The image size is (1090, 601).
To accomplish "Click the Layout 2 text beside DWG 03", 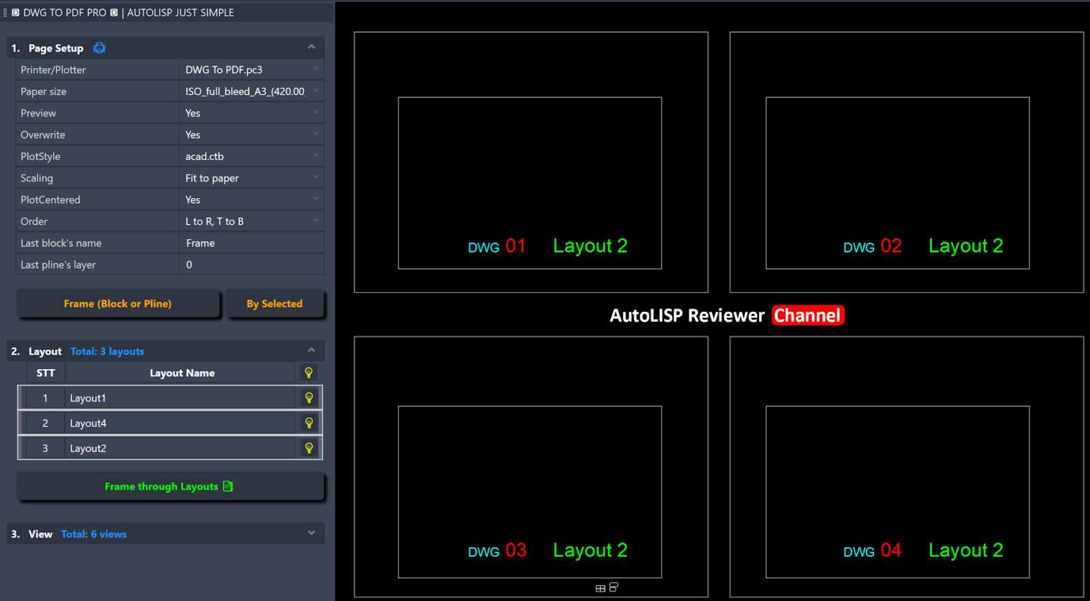I will pos(590,551).
